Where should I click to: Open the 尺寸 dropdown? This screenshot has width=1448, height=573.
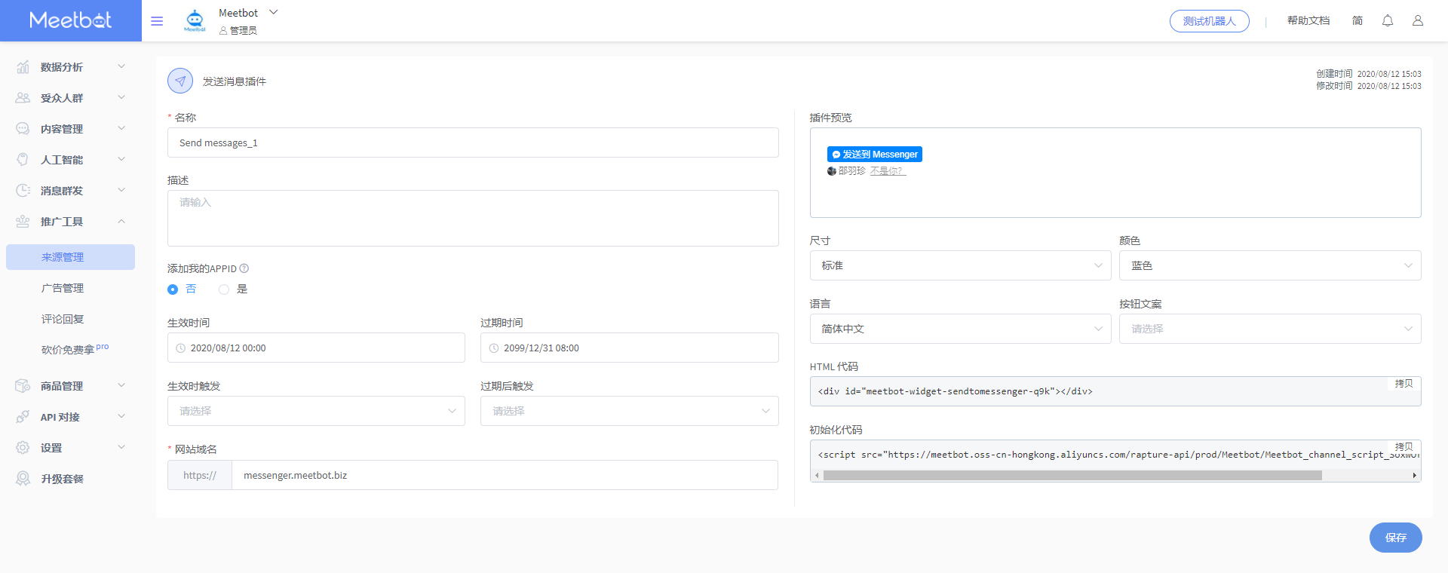pyautogui.click(x=960, y=265)
